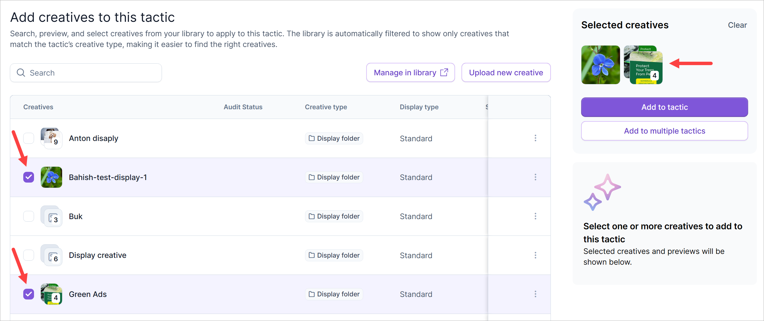Image resolution: width=764 pixels, height=321 pixels.
Task: Click the Add to tactic button
Action: click(x=664, y=107)
